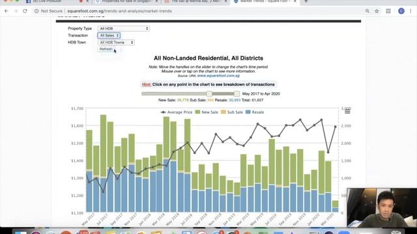Open the chart hamburger context menu
This screenshot has height=234, width=417.
coord(347,112)
